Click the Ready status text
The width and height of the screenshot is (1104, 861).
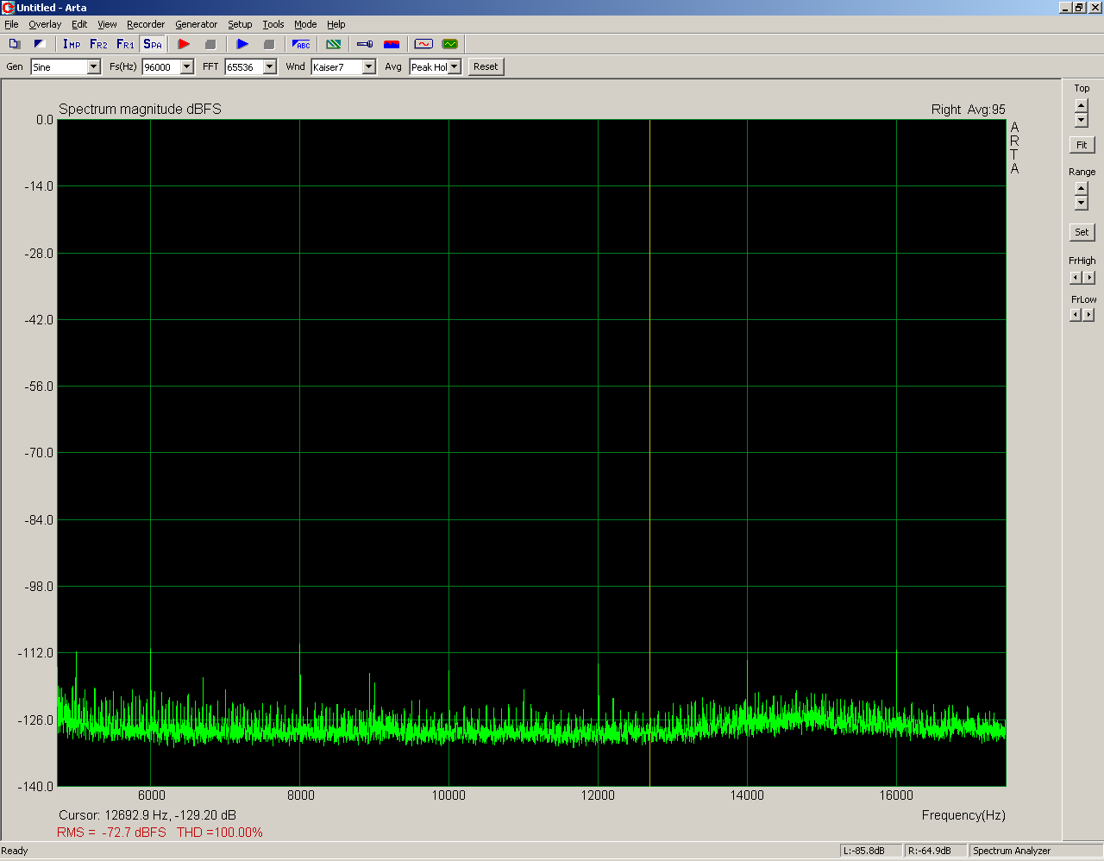pos(15,851)
